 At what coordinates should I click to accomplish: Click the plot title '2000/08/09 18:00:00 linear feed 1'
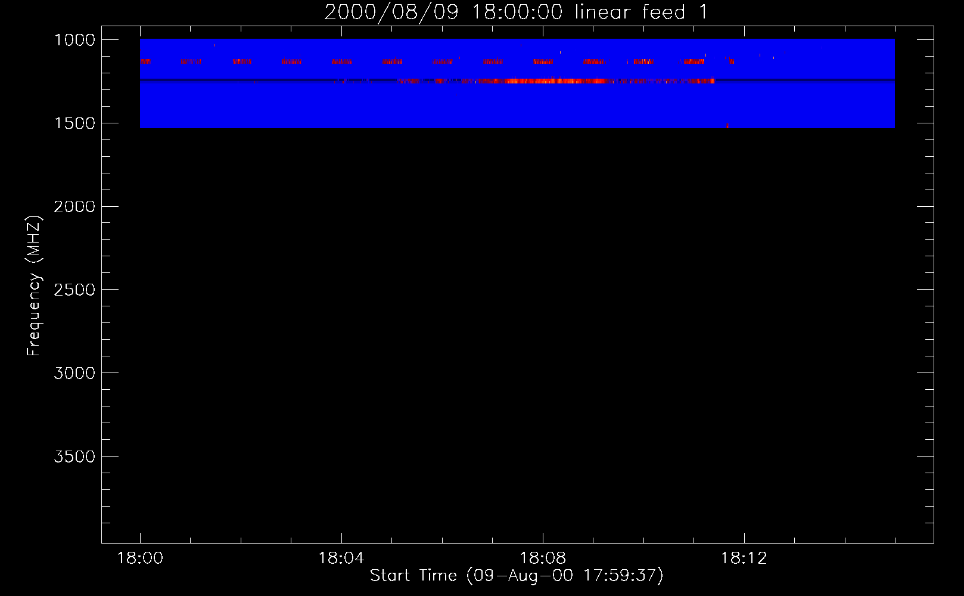tap(516, 12)
